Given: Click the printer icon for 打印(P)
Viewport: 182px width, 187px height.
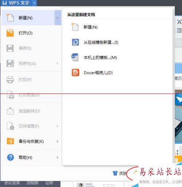Looking at the screenshot, I should tap(10, 80).
